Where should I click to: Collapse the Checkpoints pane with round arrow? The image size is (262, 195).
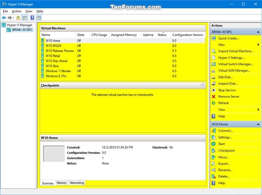click(203, 85)
